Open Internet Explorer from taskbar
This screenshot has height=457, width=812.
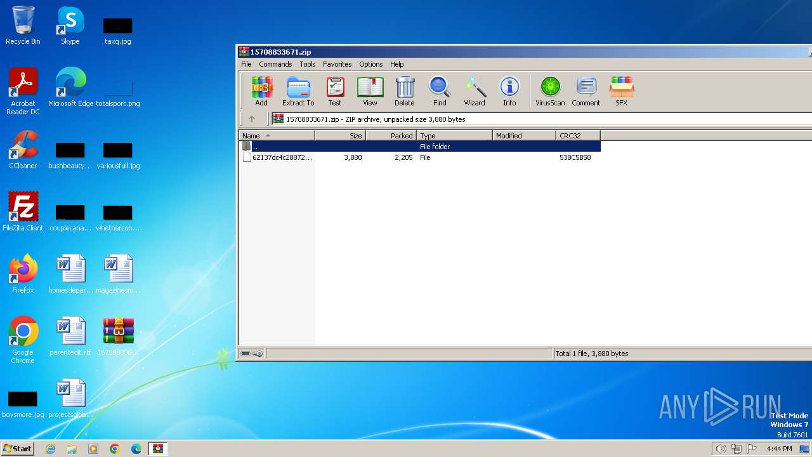(x=50, y=449)
